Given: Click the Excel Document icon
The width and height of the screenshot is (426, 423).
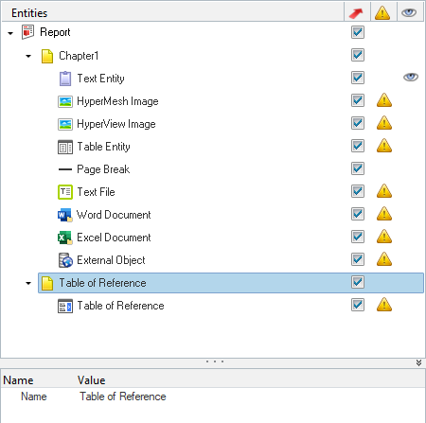Looking at the screenshot, I should pyautogui.click(x=65, y=238).
